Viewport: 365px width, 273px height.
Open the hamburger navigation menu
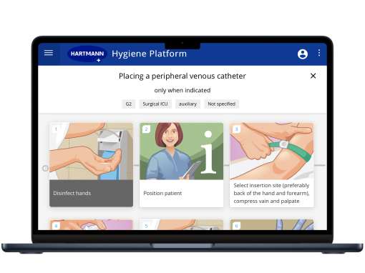tap(49, 53)
